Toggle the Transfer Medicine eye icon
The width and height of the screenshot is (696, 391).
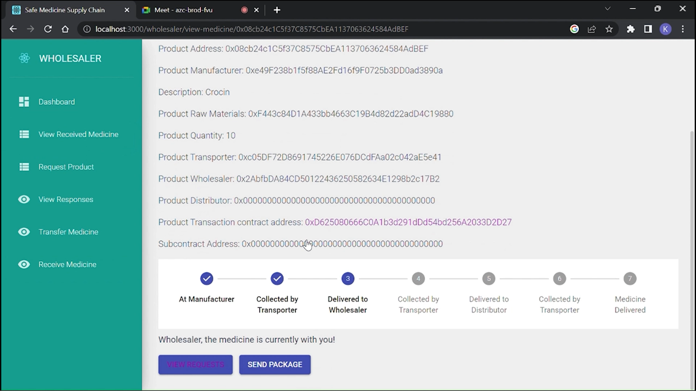click(x=24, y=232)
